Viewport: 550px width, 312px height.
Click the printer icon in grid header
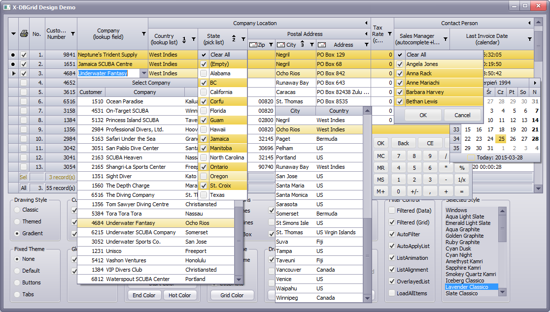click(x=24, y=34)
